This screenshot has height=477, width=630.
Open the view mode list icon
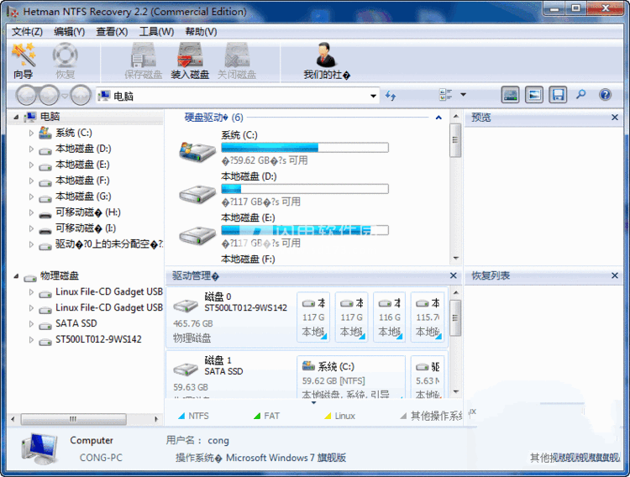tap(445, 95)
